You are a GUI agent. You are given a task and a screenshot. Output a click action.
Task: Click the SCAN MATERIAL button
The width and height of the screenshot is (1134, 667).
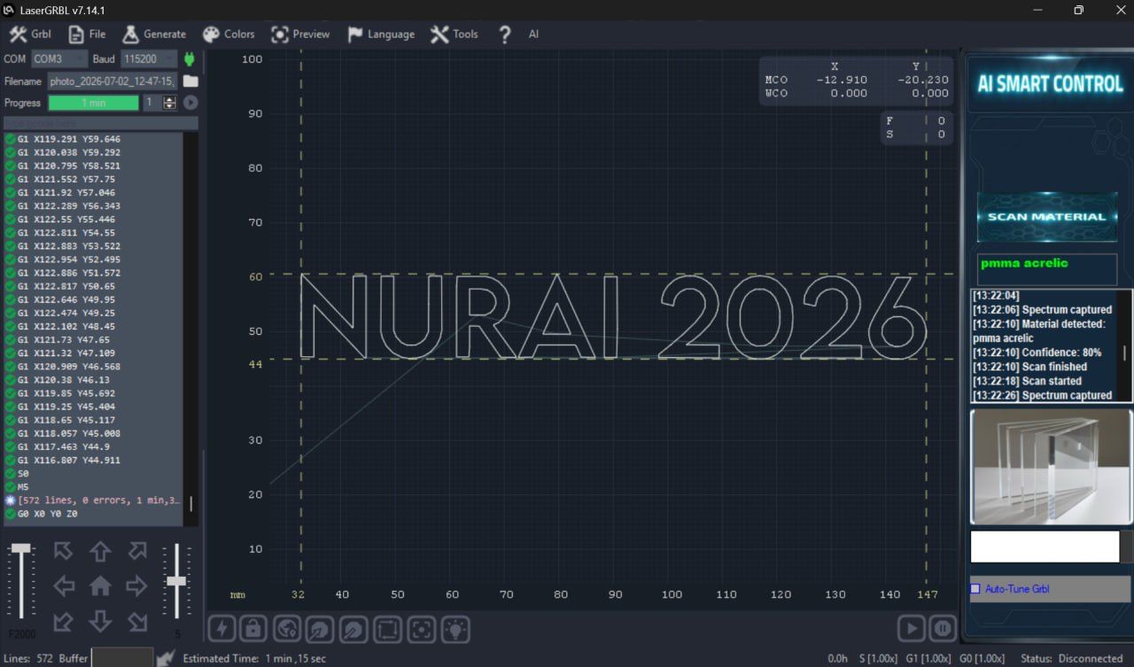pos(1046,216)
